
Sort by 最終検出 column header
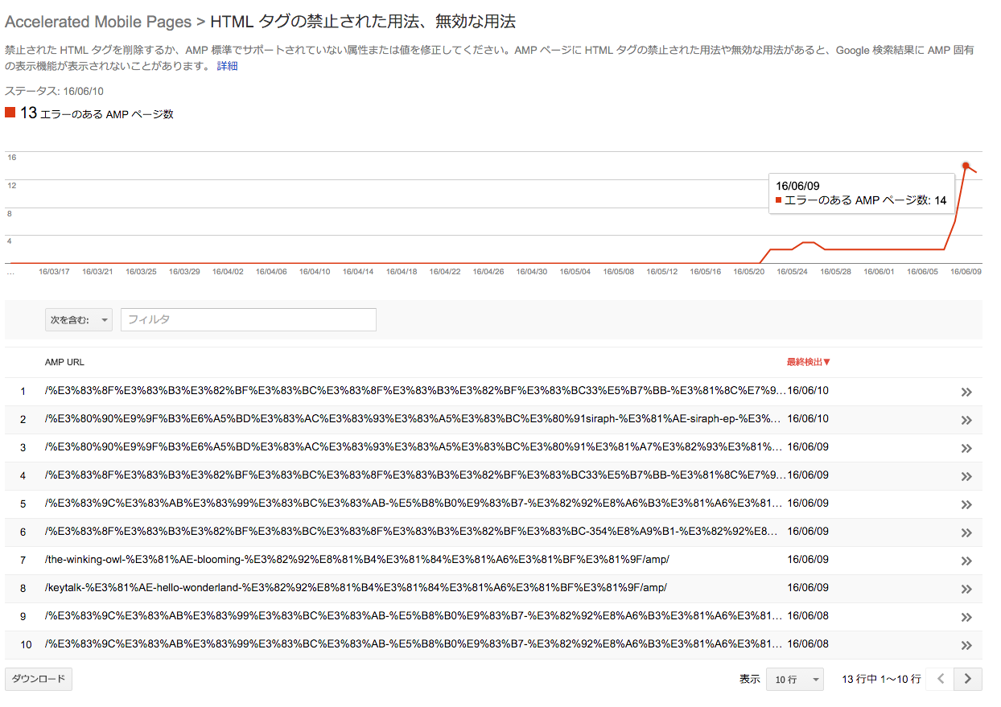(x=808, y=362)
